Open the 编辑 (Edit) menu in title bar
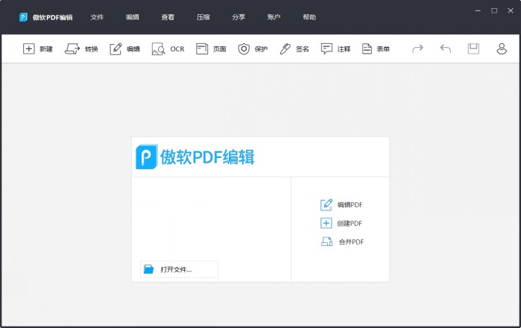 coord(132,17)
